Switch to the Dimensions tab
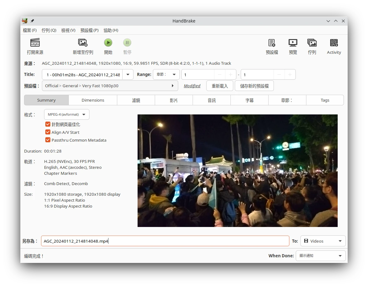This screenshot has height=287, width=368. coord(93,100)
